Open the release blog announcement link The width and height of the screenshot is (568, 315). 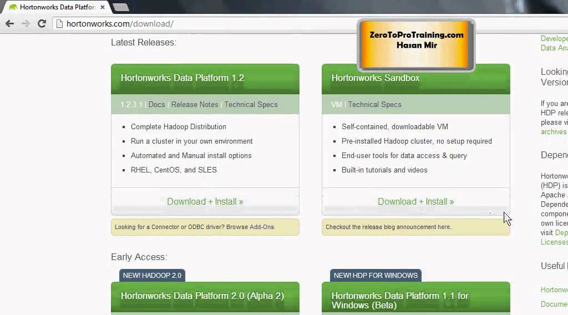(444, 227)
